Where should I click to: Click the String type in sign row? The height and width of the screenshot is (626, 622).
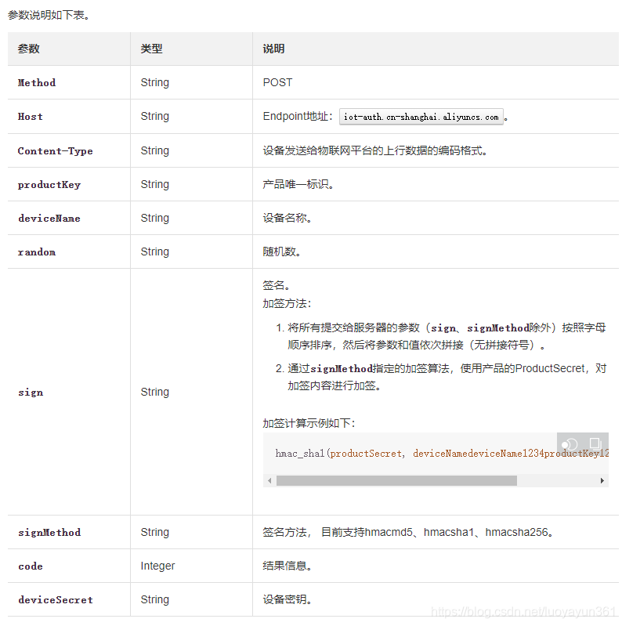point(155,393)
